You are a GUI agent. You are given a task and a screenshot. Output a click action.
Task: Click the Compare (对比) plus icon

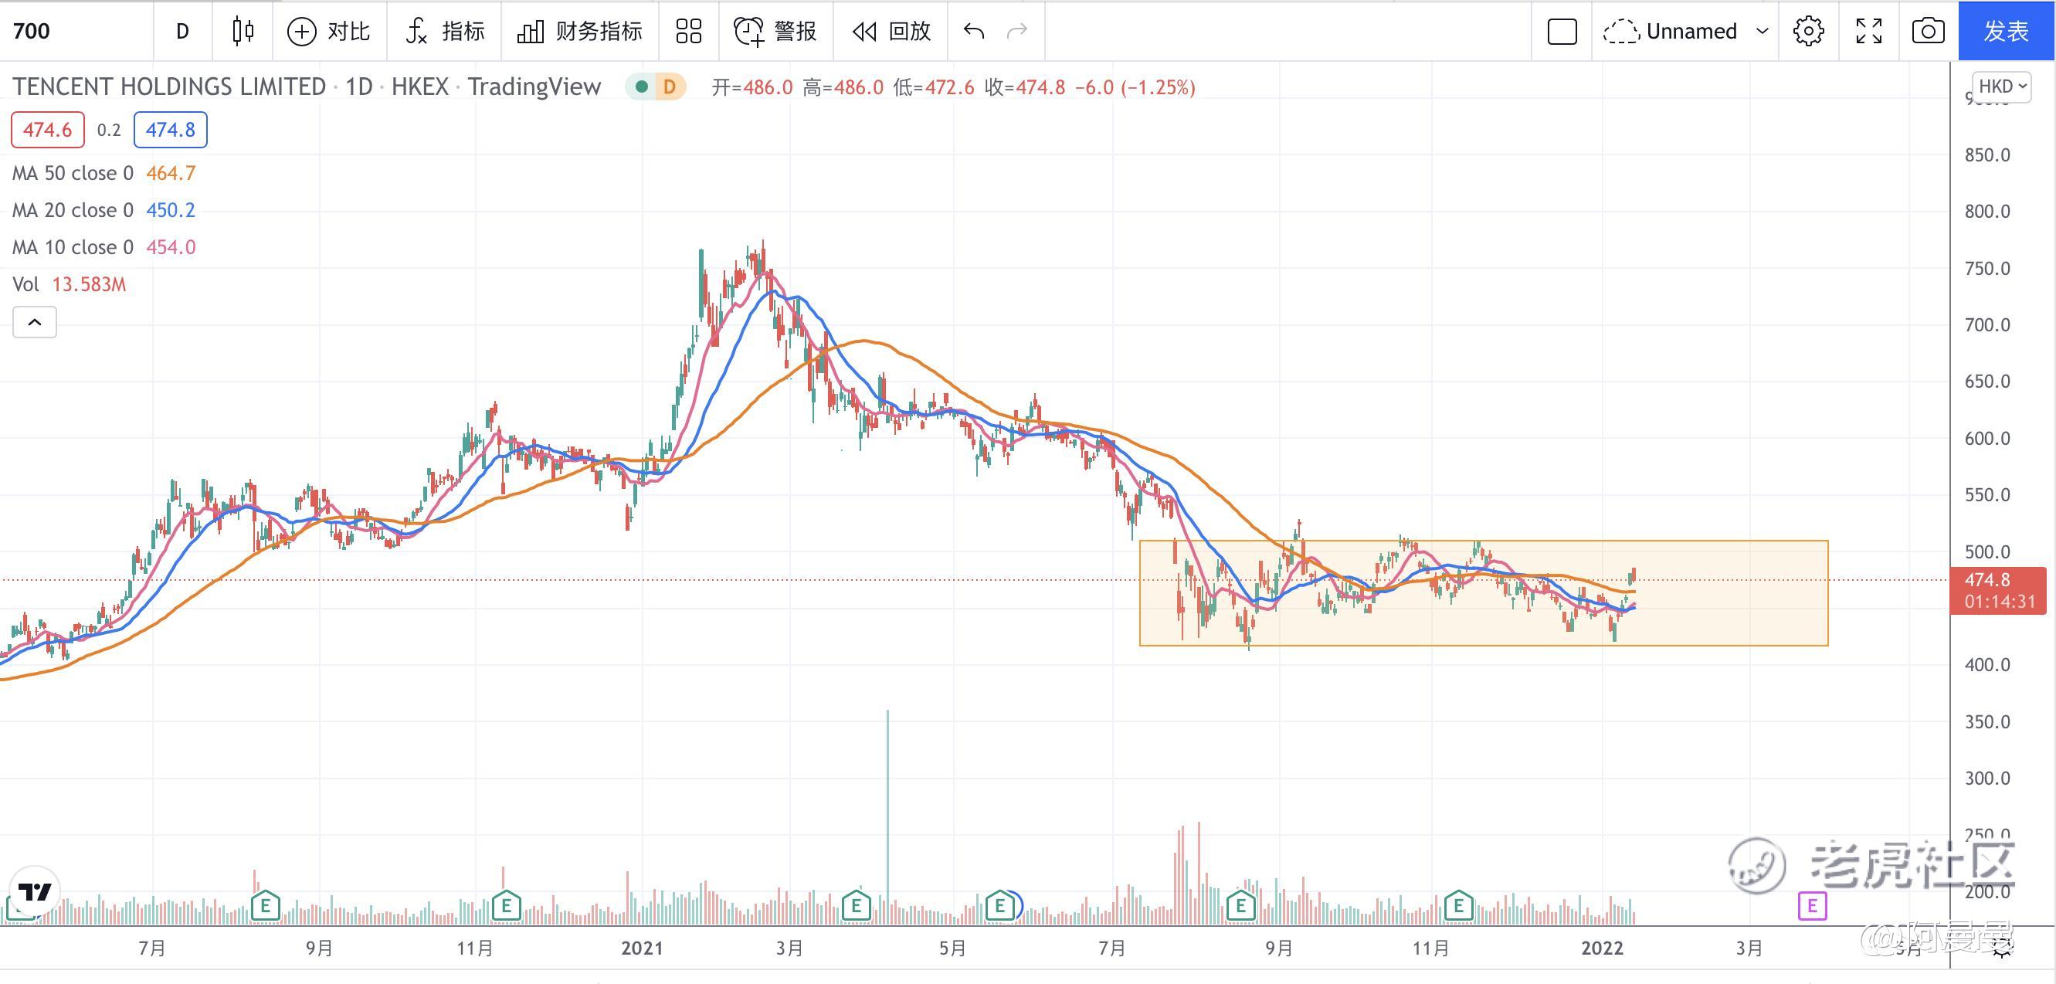302,31
